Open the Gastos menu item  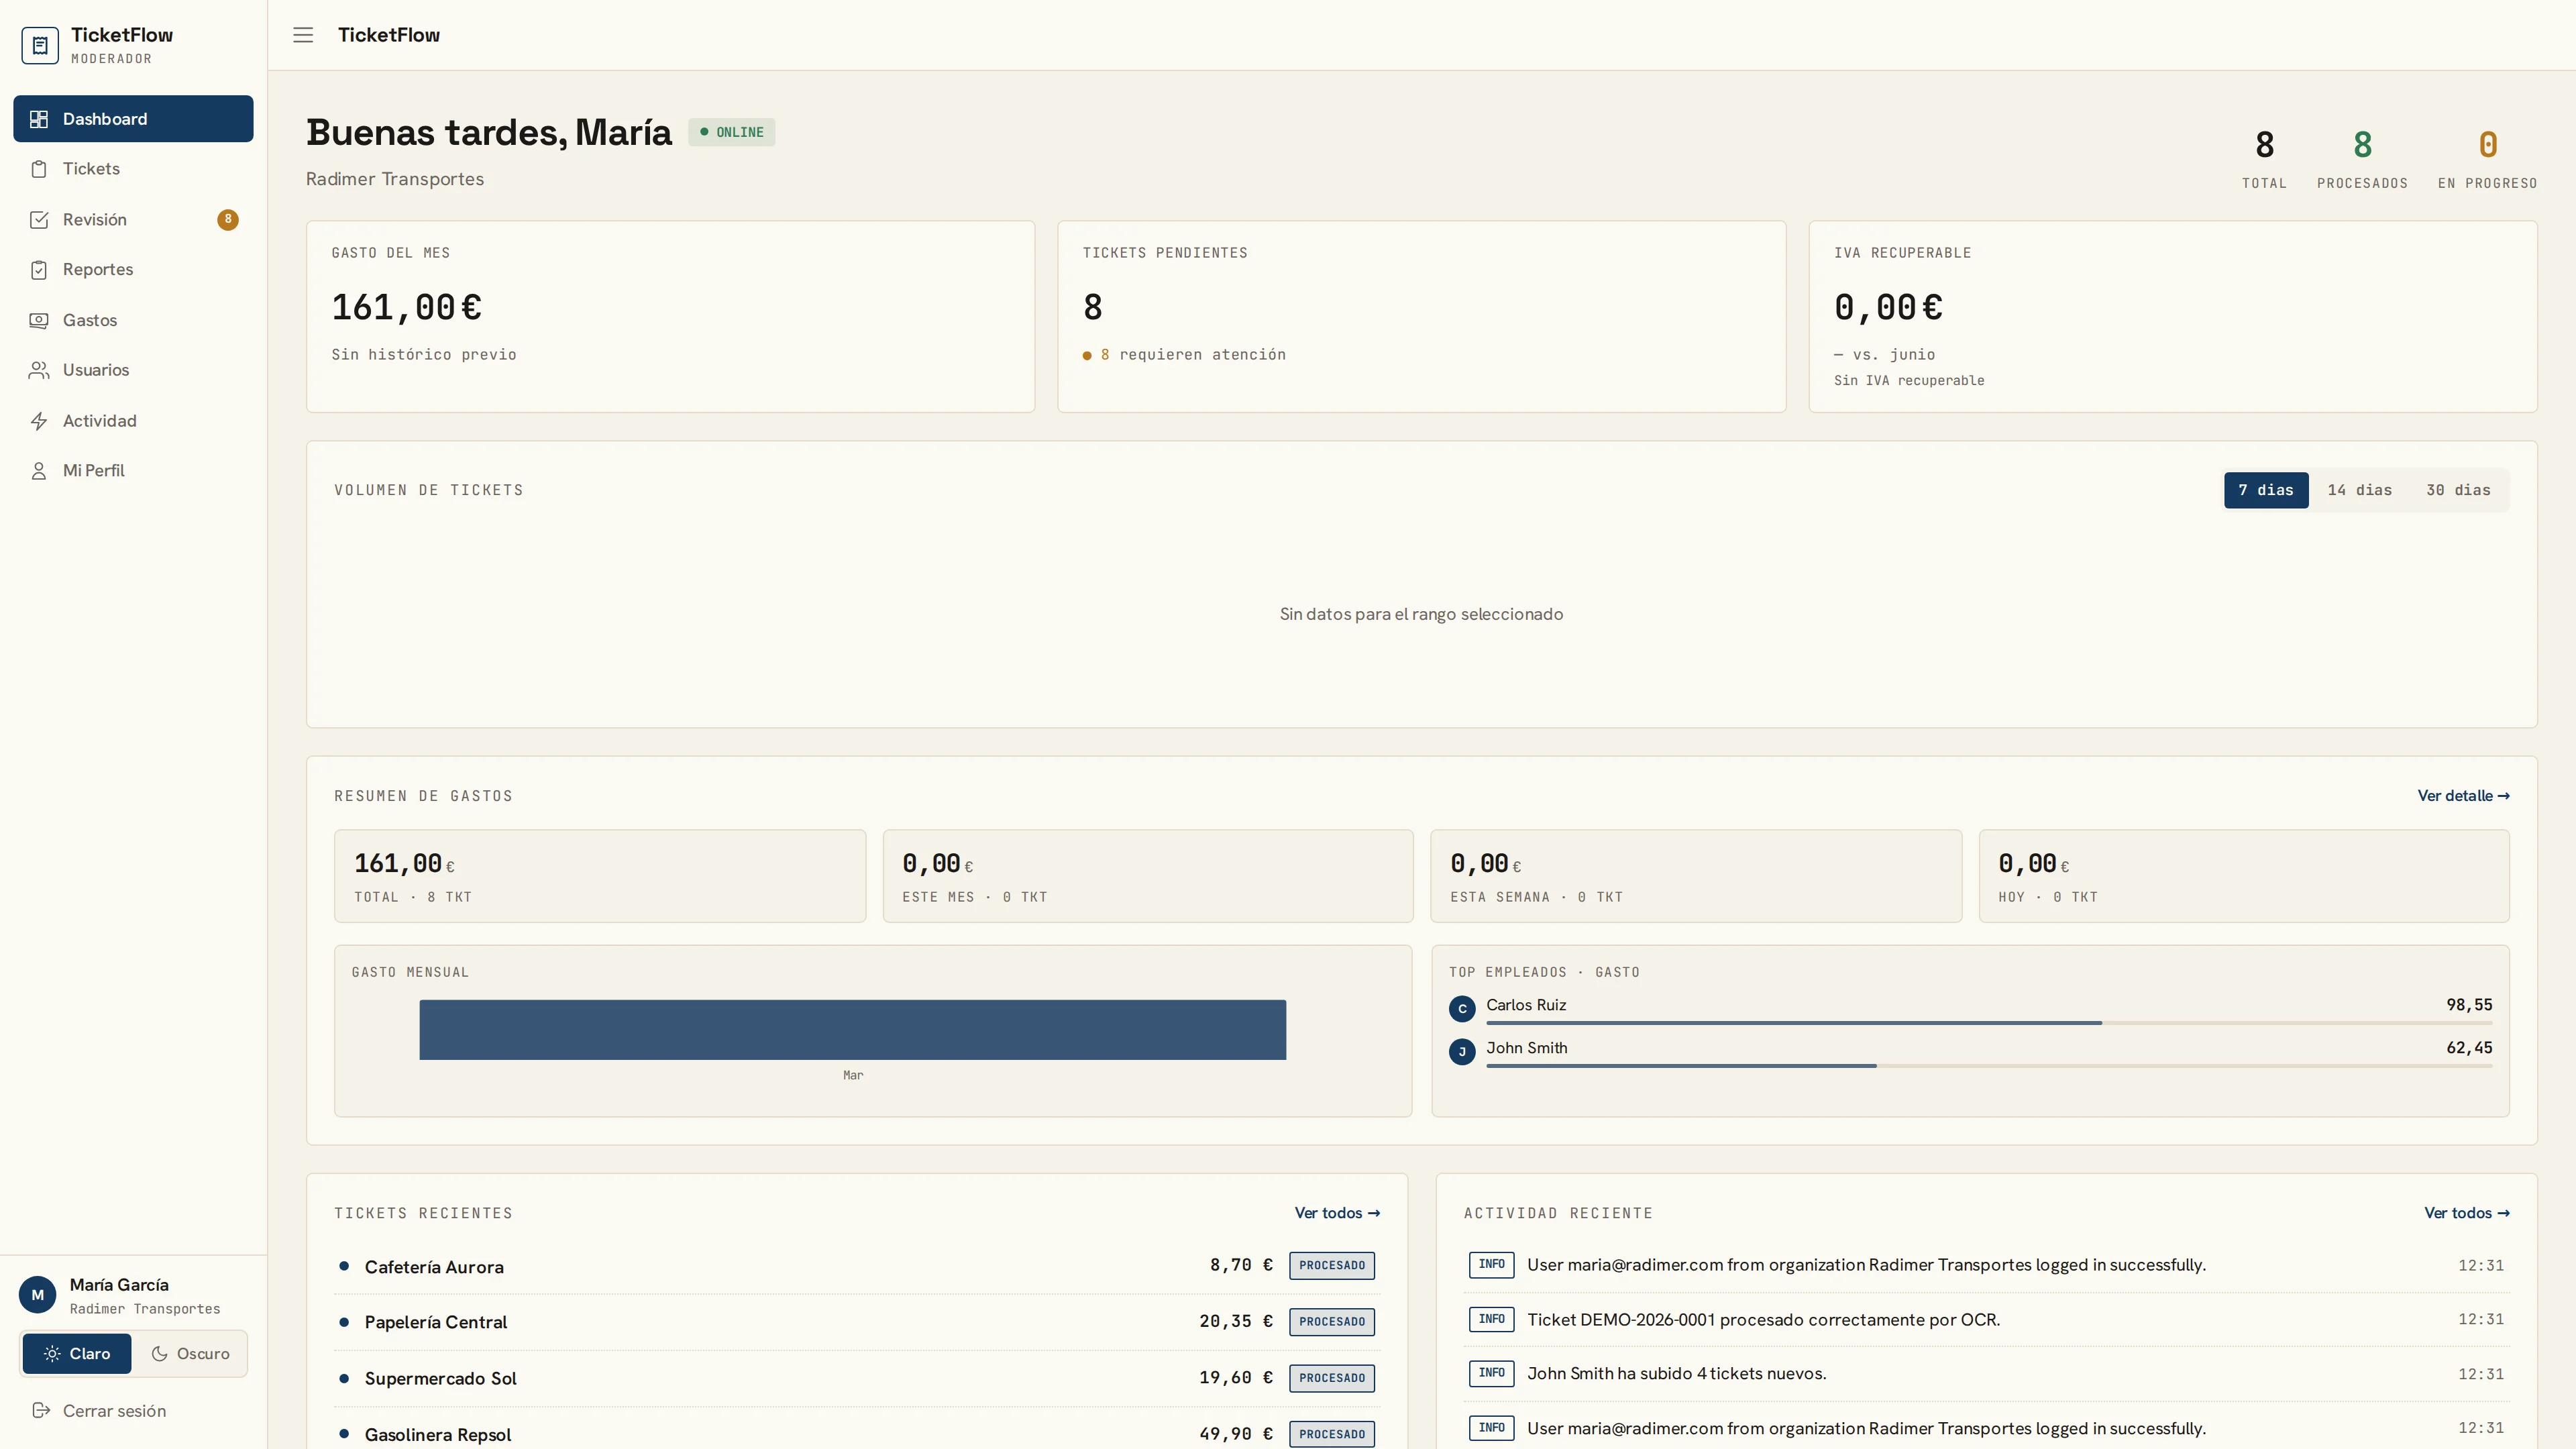pos(133,320)
